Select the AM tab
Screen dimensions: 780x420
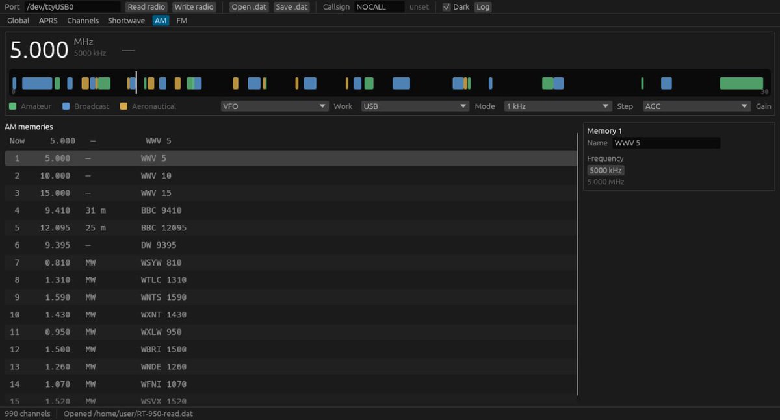pos(161,21)
